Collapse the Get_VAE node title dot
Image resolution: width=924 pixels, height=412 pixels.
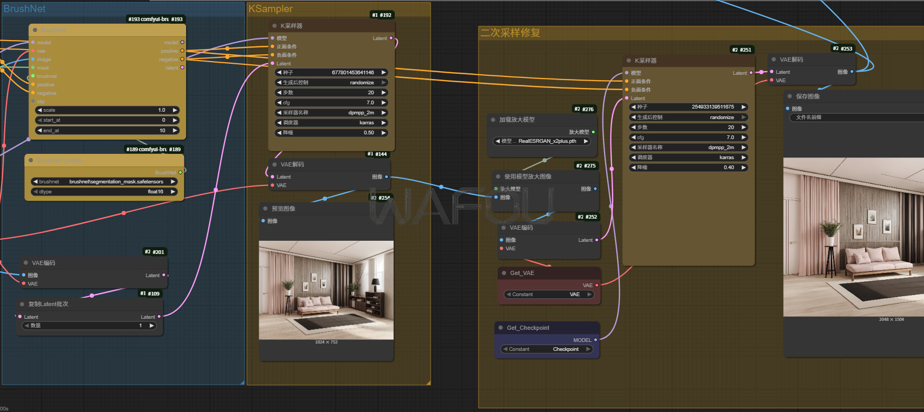[504, 273]
